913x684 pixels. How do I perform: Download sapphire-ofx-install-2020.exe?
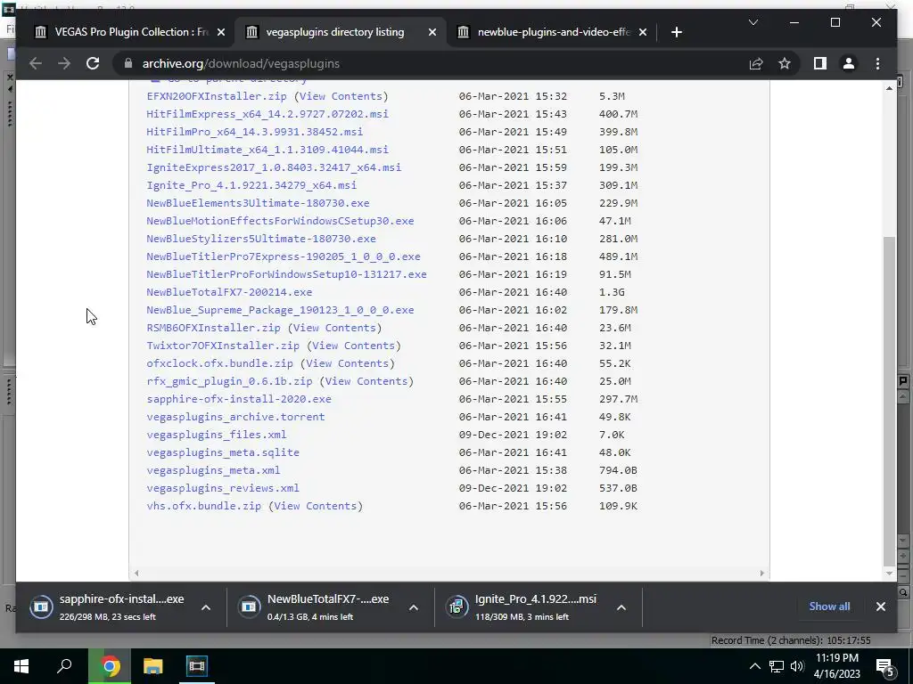click(239, 399)
